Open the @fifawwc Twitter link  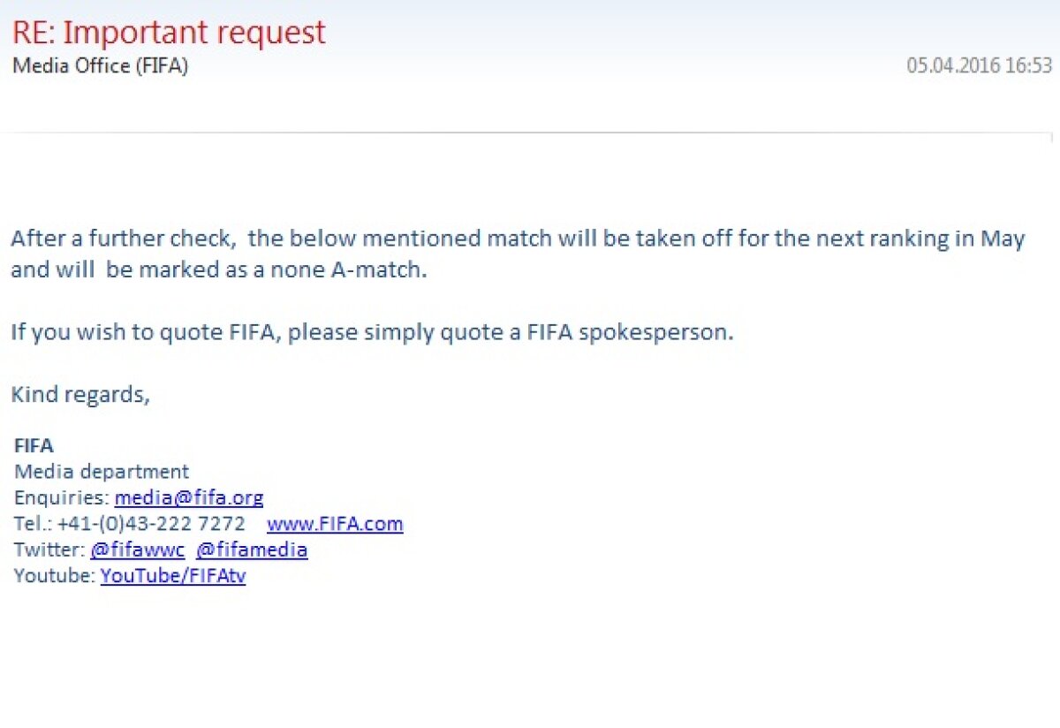point(137,550)
